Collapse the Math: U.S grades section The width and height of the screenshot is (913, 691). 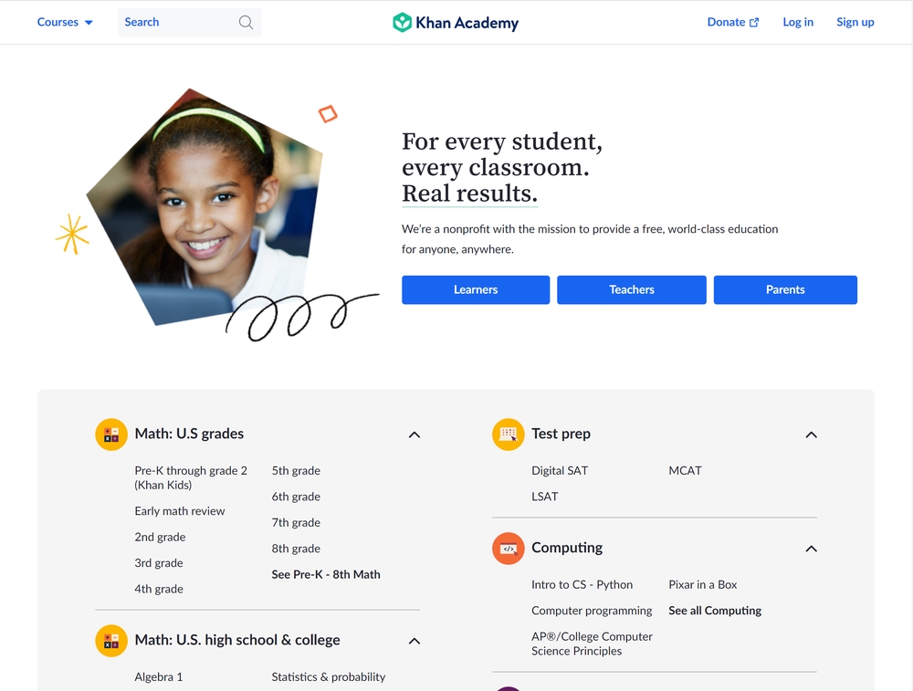tap(414, 434)
